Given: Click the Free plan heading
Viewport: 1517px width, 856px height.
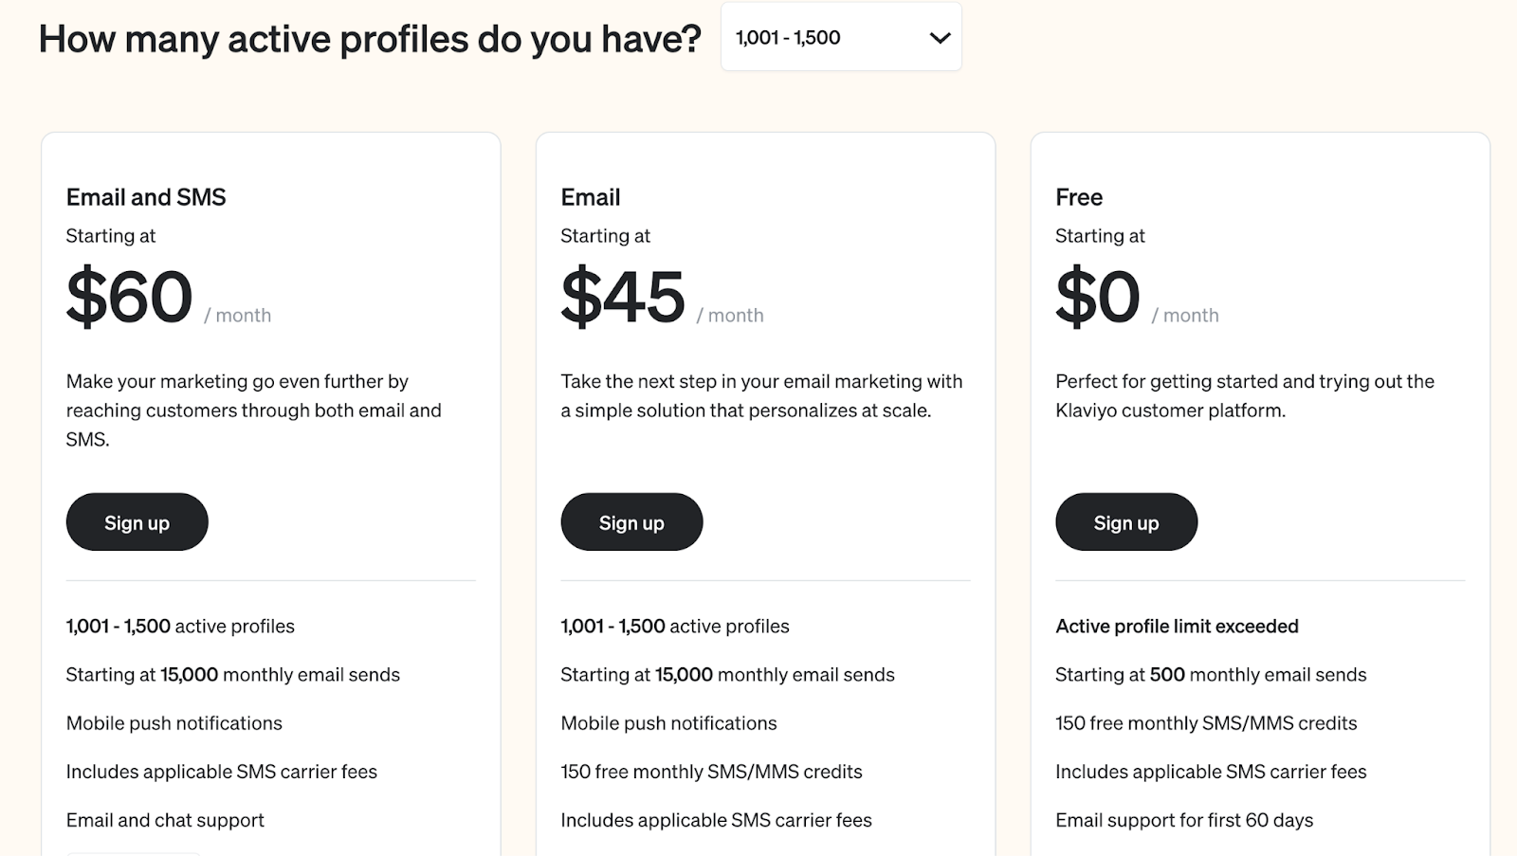Looking at the screenshot, I should [x=1079, y=197].
